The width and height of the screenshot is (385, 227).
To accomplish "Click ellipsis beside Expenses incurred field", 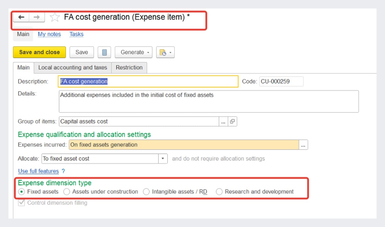I will coord(303,145).
